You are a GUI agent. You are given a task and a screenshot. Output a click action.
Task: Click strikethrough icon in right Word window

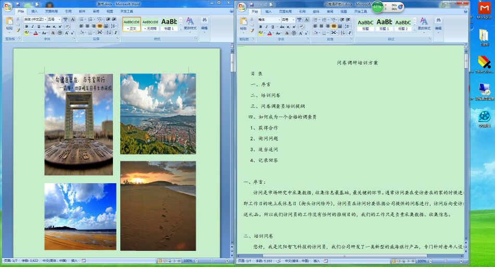[282, 26]
